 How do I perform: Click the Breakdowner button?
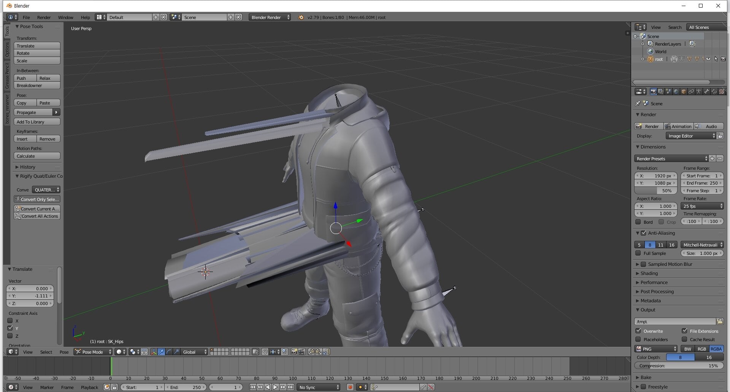(37, 85)
